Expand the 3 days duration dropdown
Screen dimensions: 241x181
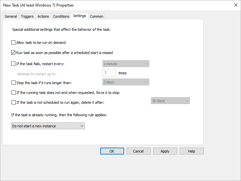click(x=126, y=82)
